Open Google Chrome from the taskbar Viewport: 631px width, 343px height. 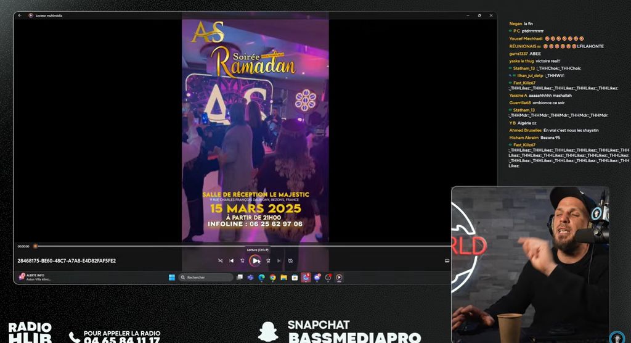point(272,278)
